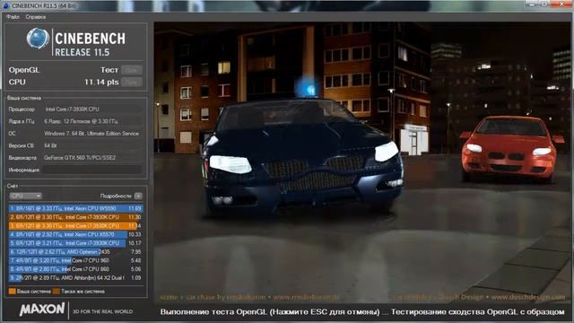Select rank 8 Core i7 CPU 860 row
Viewport: 574px width, 323px height.
point(75,269)
